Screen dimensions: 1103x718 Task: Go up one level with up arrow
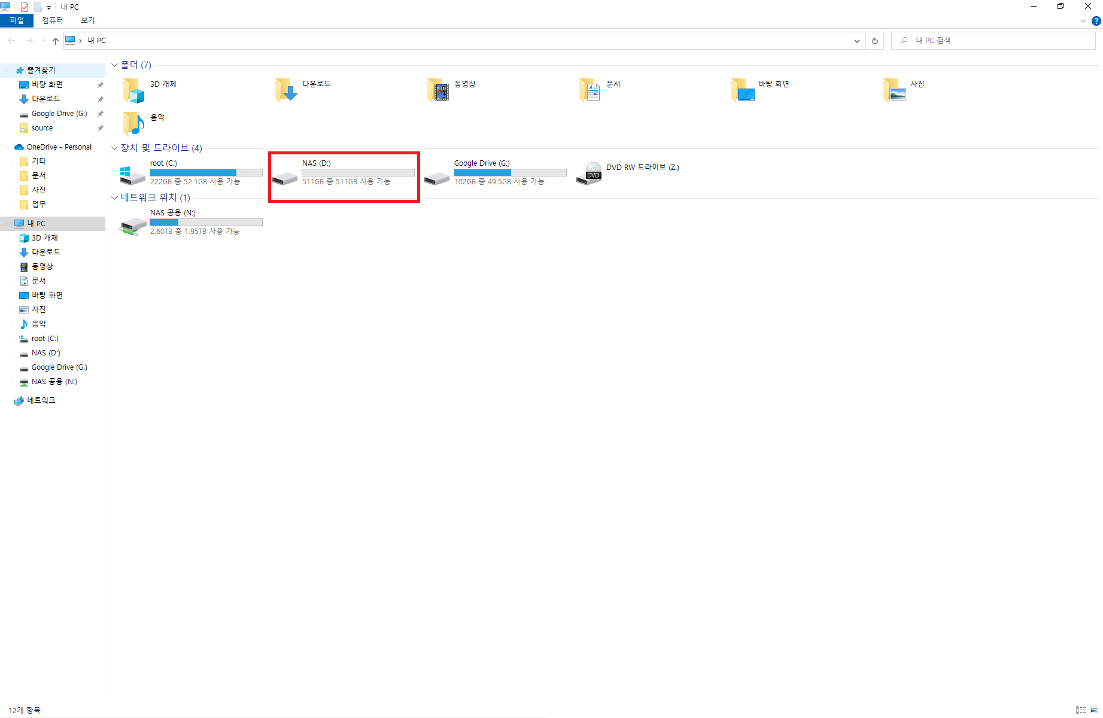pos(56,41)
